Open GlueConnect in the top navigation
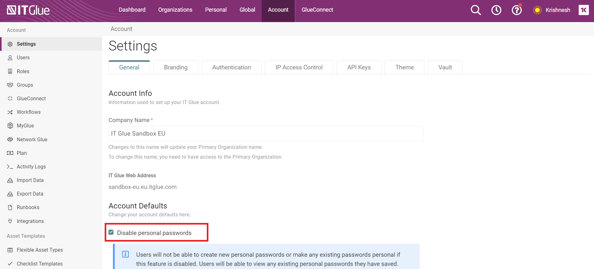This screenshot has width=594, height=269. (x=317, y=10)
